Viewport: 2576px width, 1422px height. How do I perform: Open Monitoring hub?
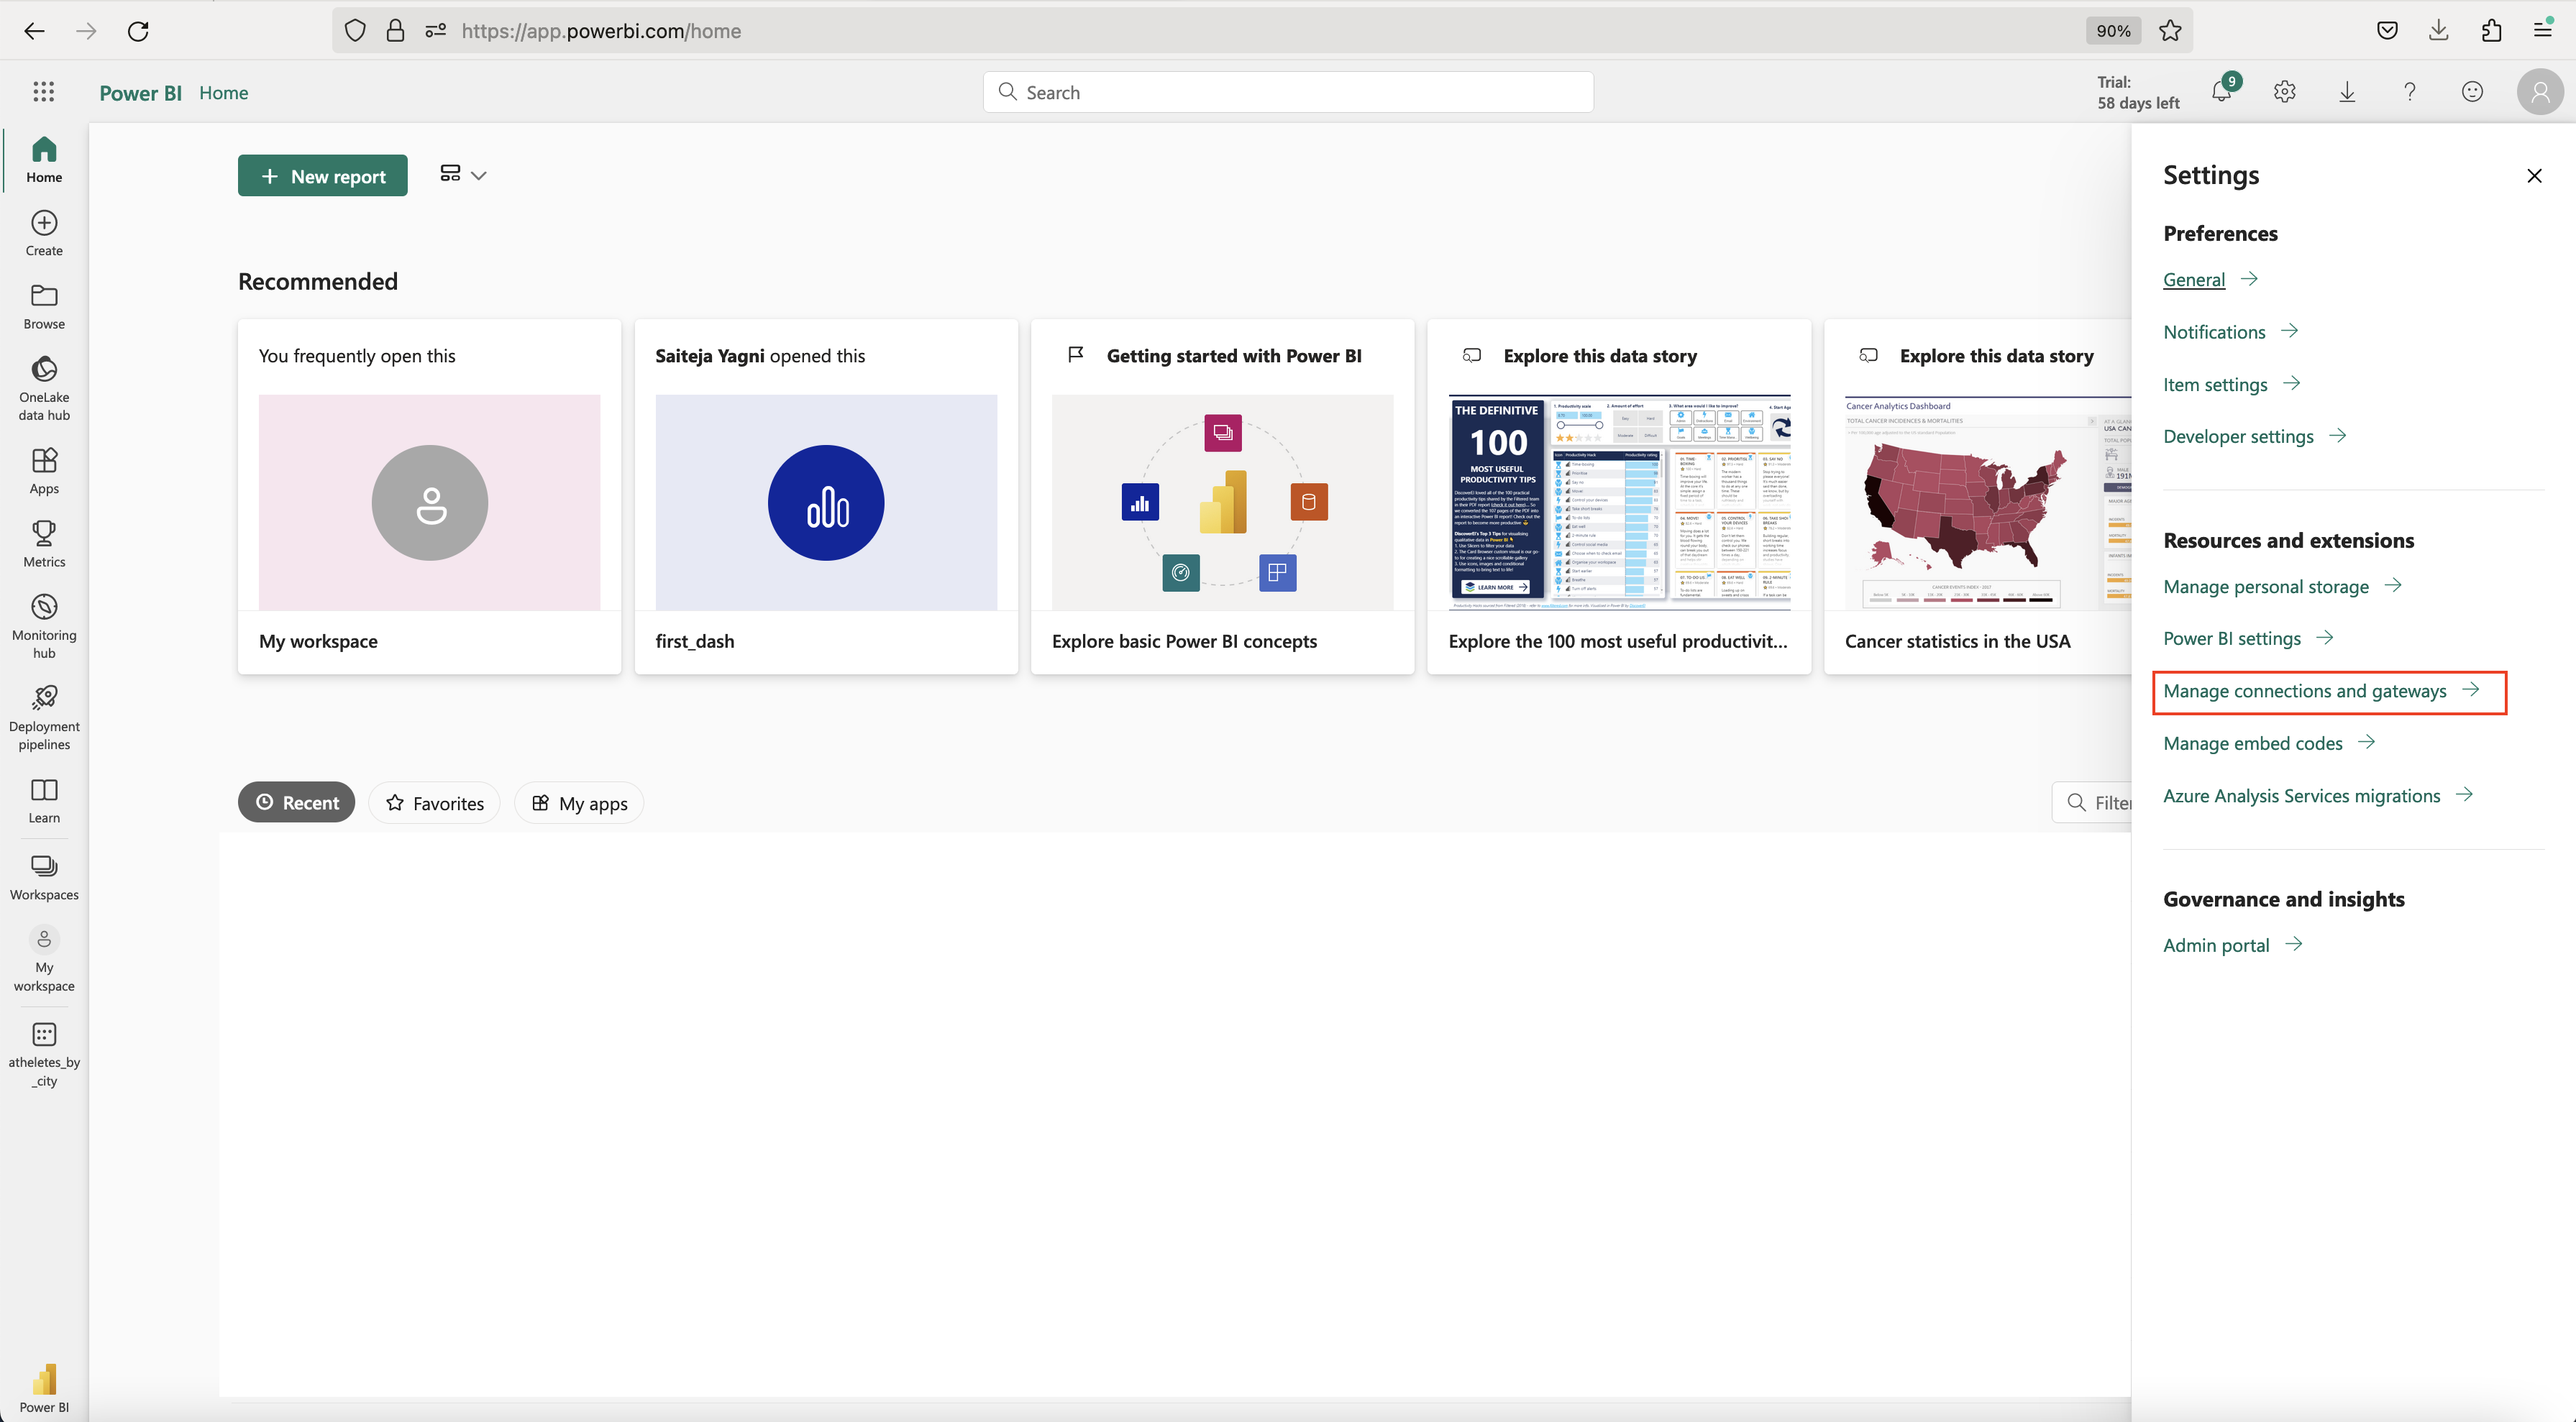point(44,626)
